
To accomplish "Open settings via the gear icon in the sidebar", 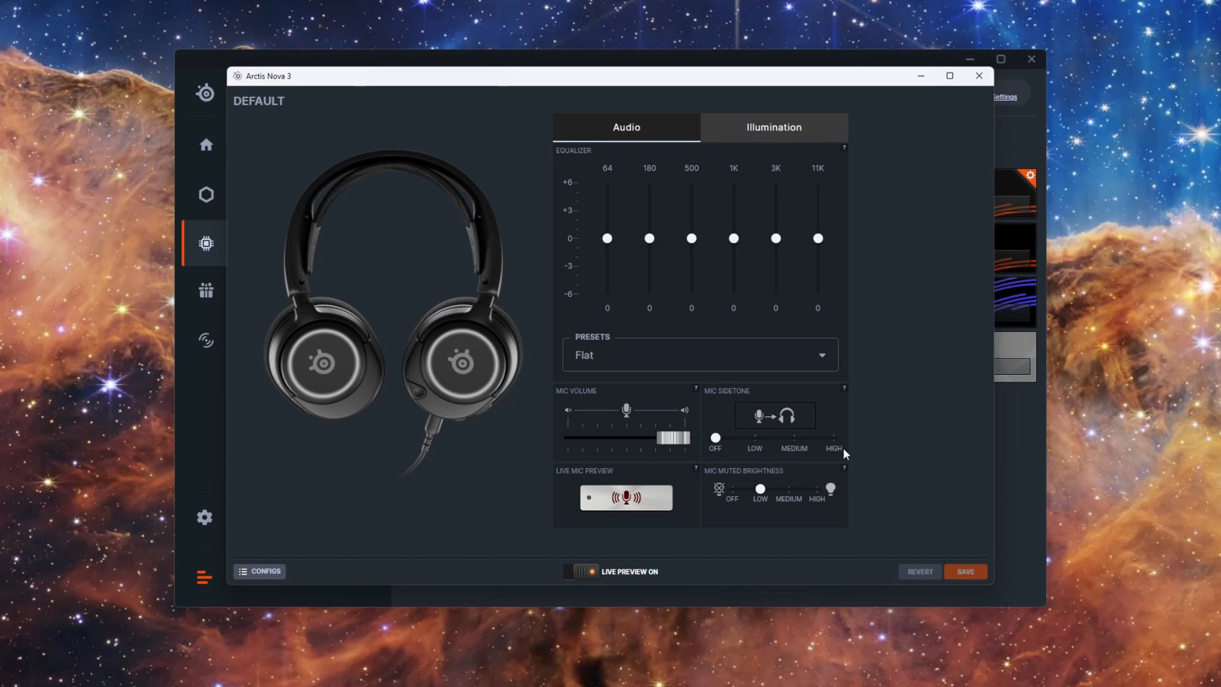I will [205, 518].
